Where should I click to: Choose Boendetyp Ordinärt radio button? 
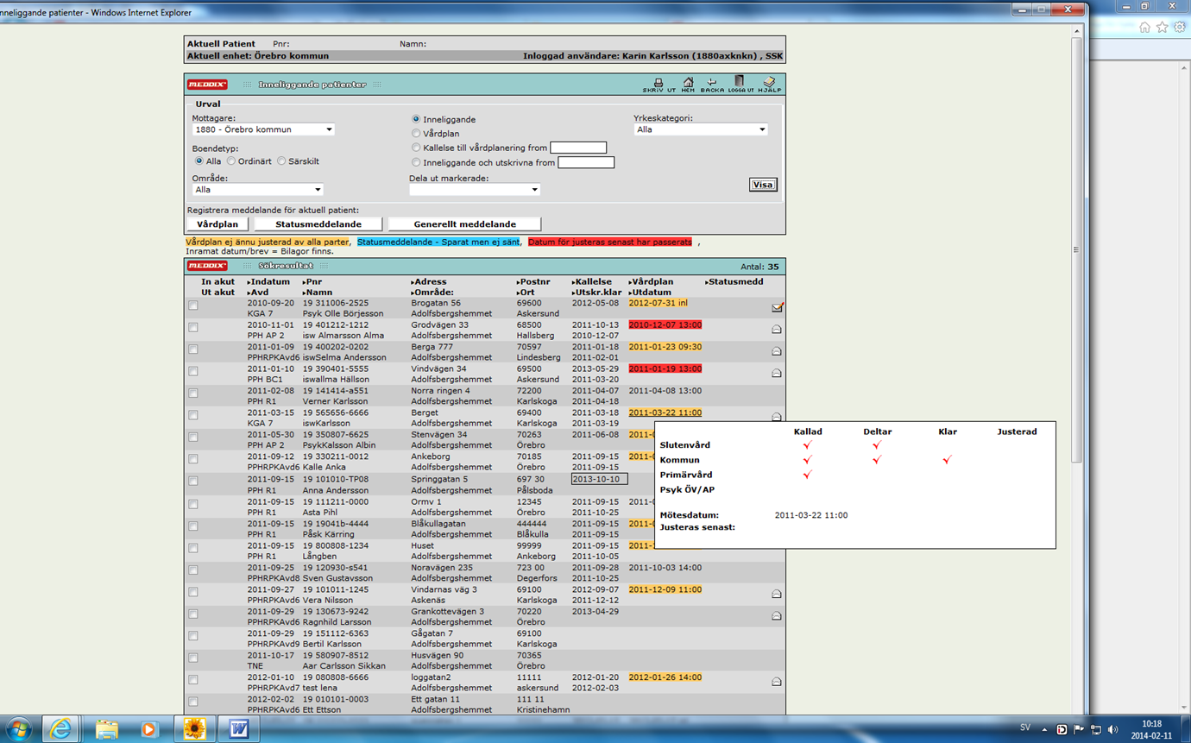point(231,161)
